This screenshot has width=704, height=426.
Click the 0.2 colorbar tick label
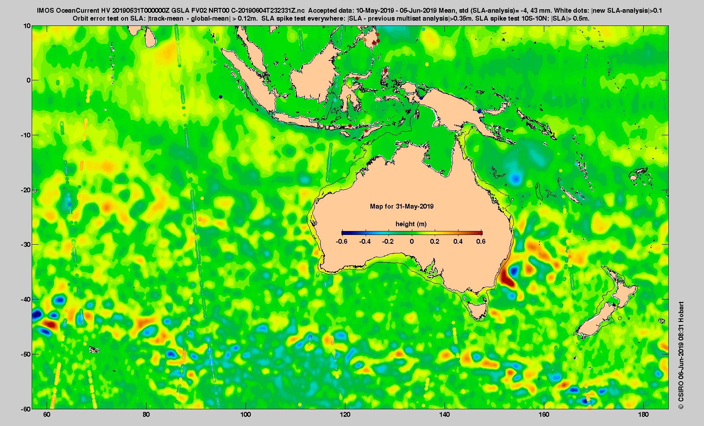point(435,242)
